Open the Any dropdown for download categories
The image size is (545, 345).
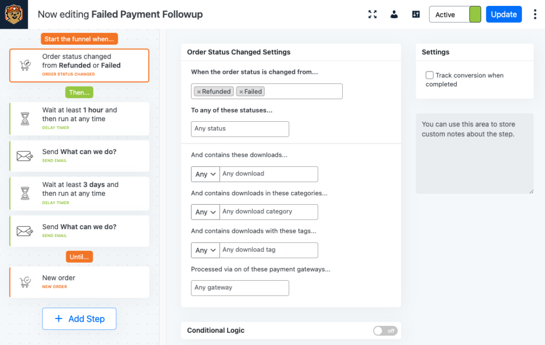[205, 212]
